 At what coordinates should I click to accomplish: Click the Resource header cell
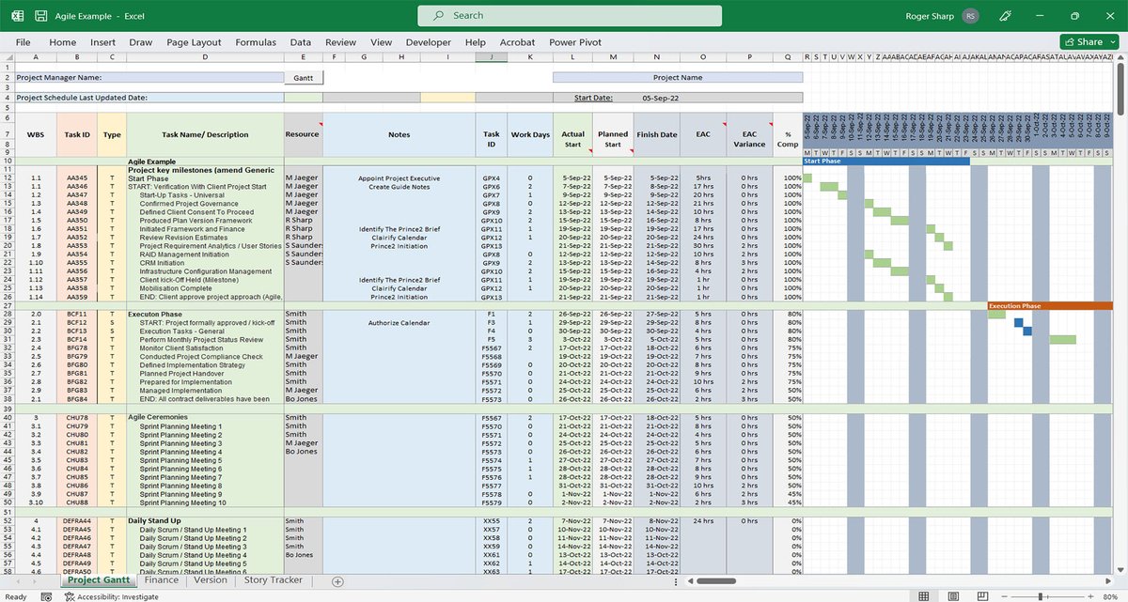303,134
